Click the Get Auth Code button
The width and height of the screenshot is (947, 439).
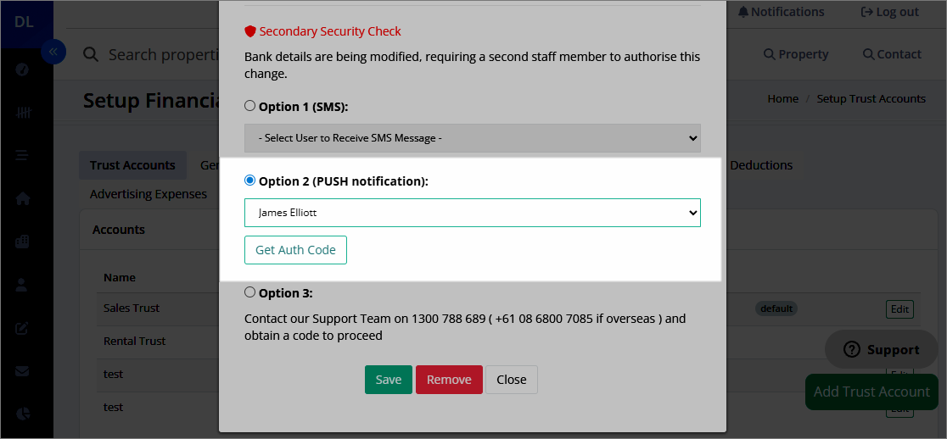[295, 250]
